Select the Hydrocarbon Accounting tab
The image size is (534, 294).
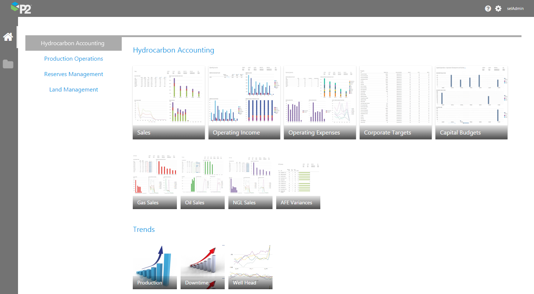pos(73,43)
